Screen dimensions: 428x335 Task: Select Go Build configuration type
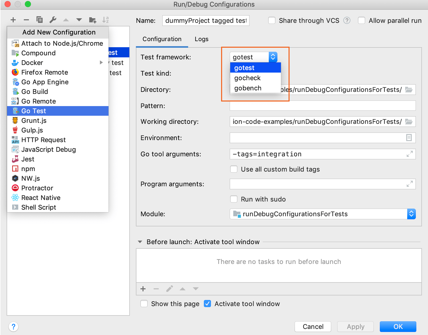point(58,92)
